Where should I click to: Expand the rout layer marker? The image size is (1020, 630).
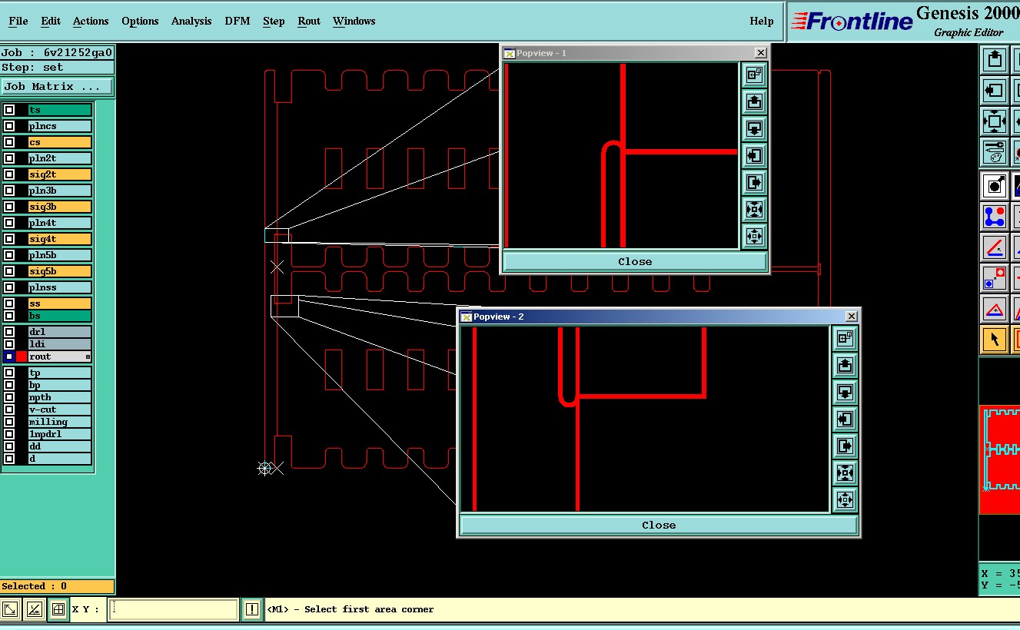pyautogui.click(x=88, y=356)
